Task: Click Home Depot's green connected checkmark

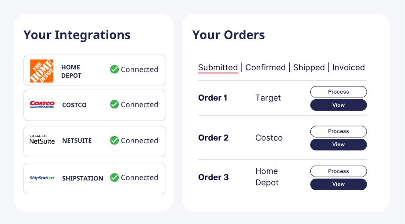Action: click(114, 69)
